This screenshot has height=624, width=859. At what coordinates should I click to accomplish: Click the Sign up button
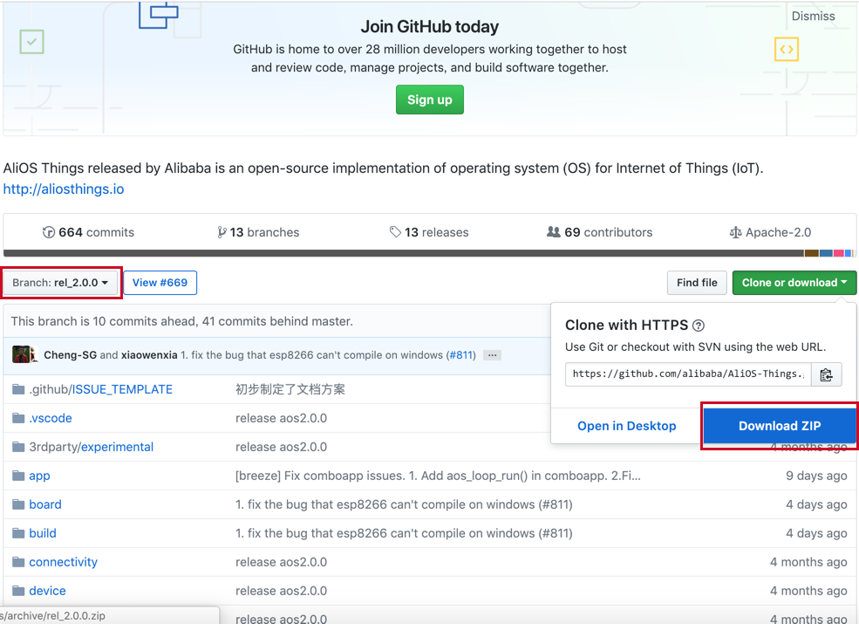[x=429, y=99]
